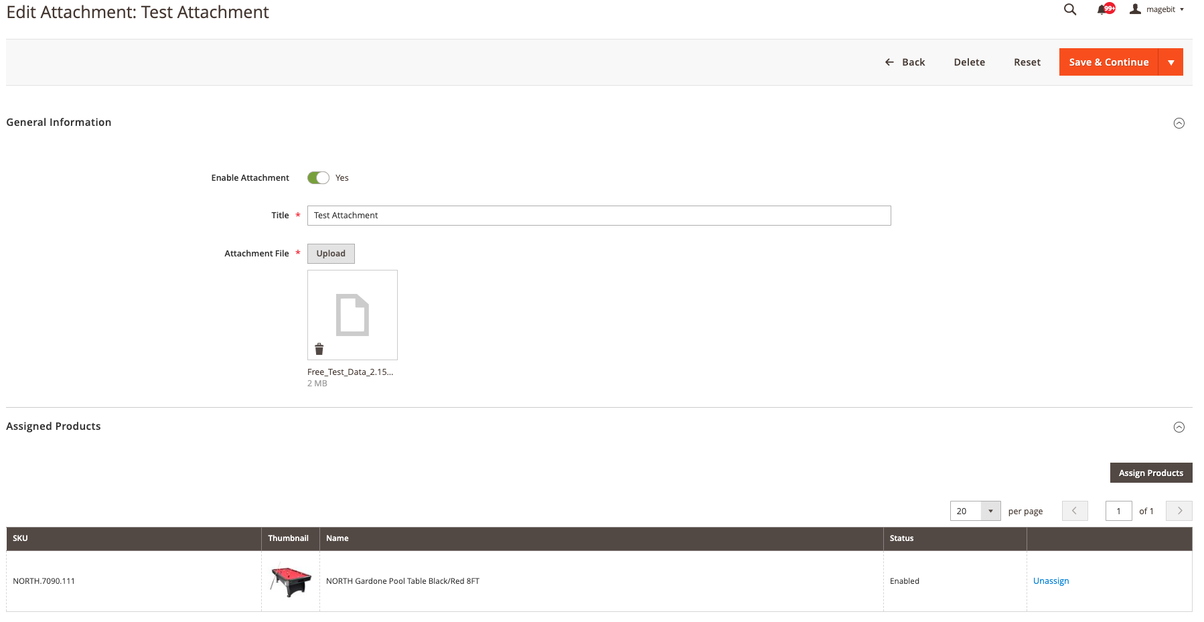Collapse the General Information section
The height and width of the screenshot is (622, 1204).
(x=1179, y=123)
